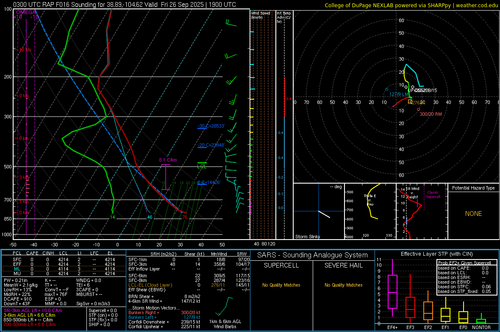Click the DCAPE = 910 value
The height and width of the screenshot is (332, 500).
pyautogui.click(x=17, y=299)
